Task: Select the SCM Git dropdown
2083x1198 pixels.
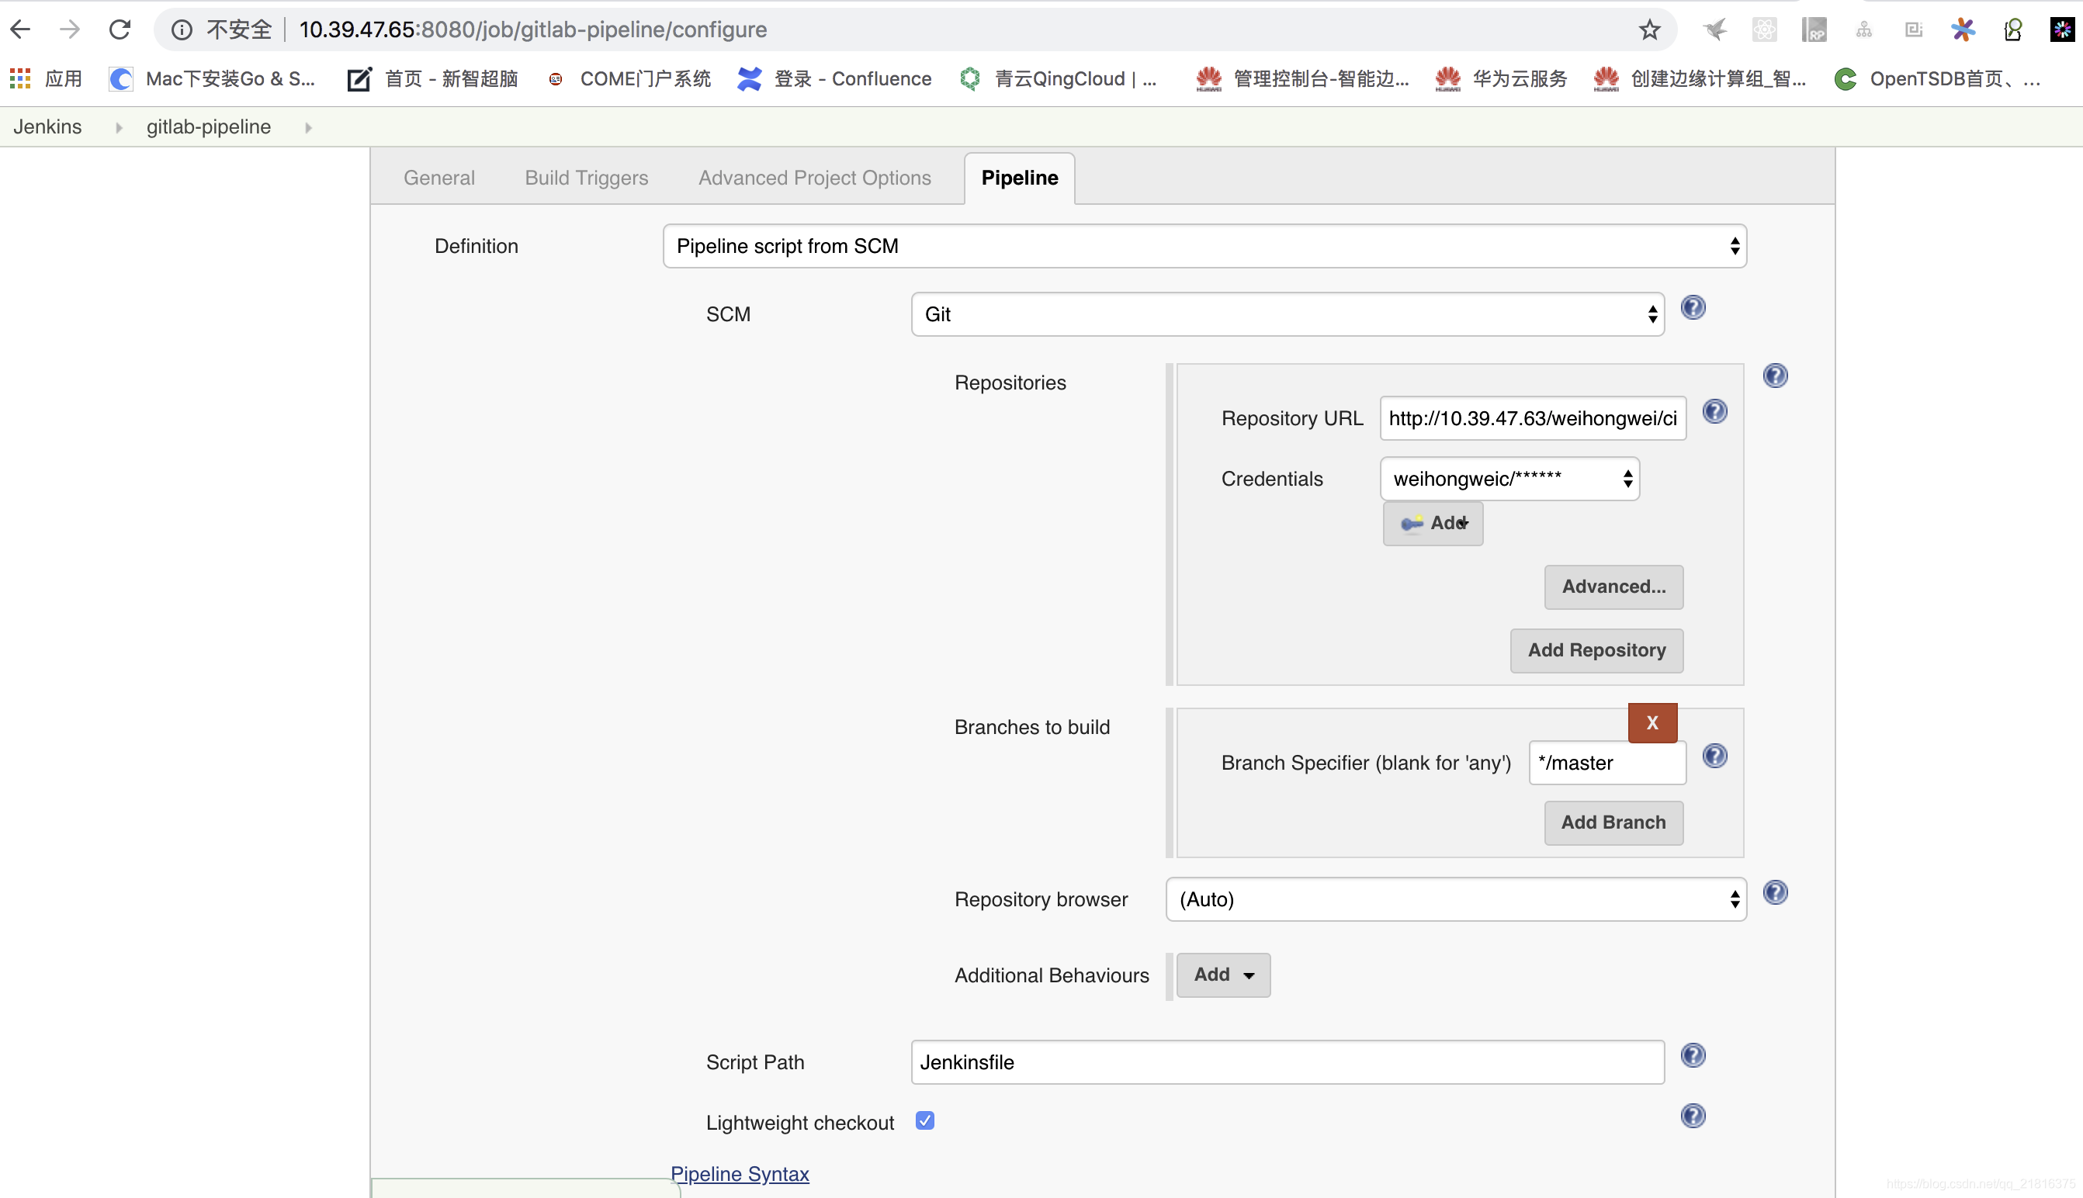Action: 1288,314
